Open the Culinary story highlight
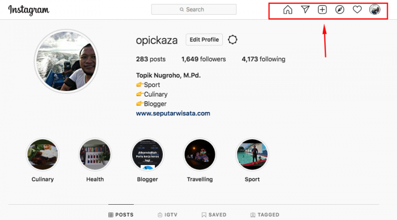This screenshot has width=397, height=220. click(43, 154)
